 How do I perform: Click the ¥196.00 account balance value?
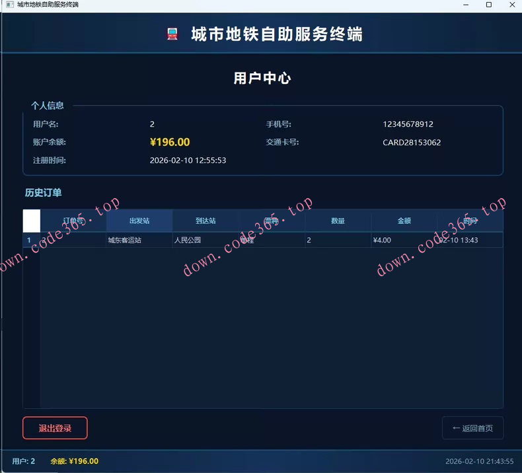click(170, 142)
